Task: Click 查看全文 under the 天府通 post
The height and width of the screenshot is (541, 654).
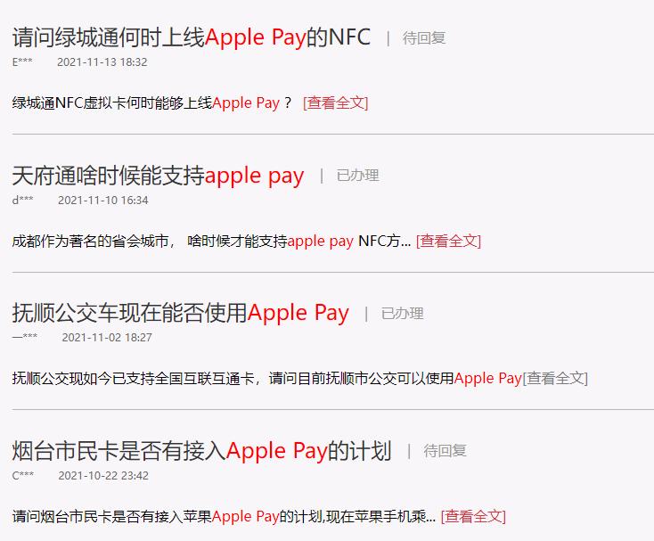Action: [449, 241]
